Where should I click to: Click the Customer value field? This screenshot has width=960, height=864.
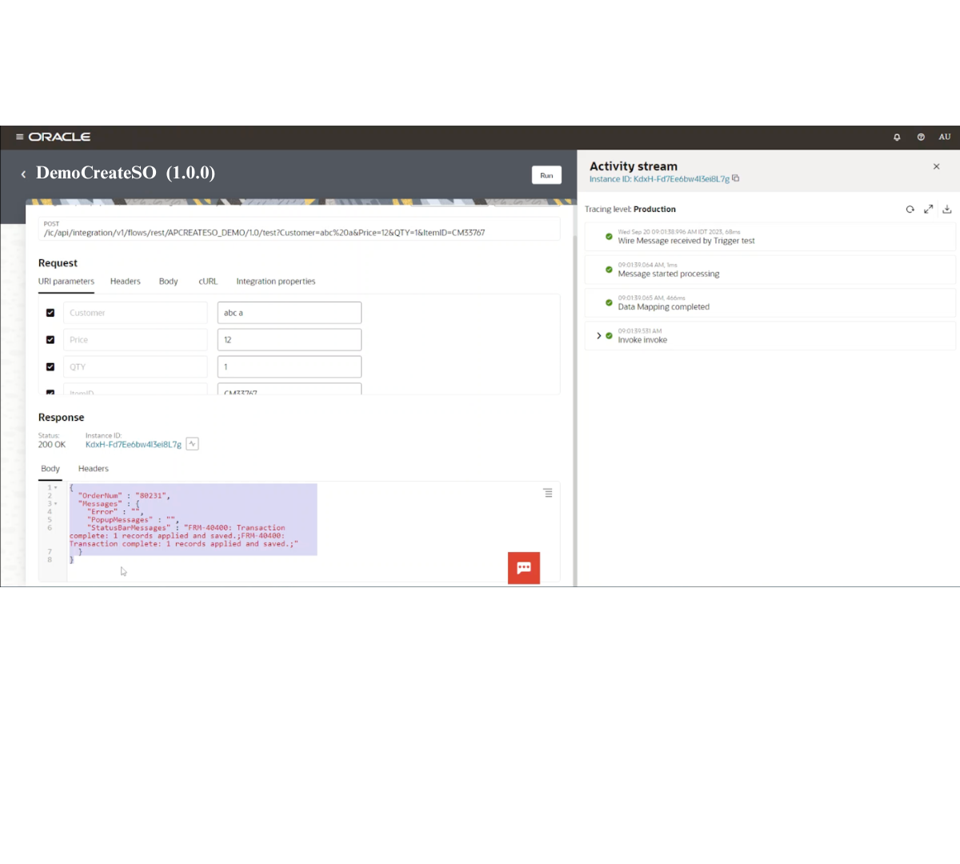click(x=290, y=313)
